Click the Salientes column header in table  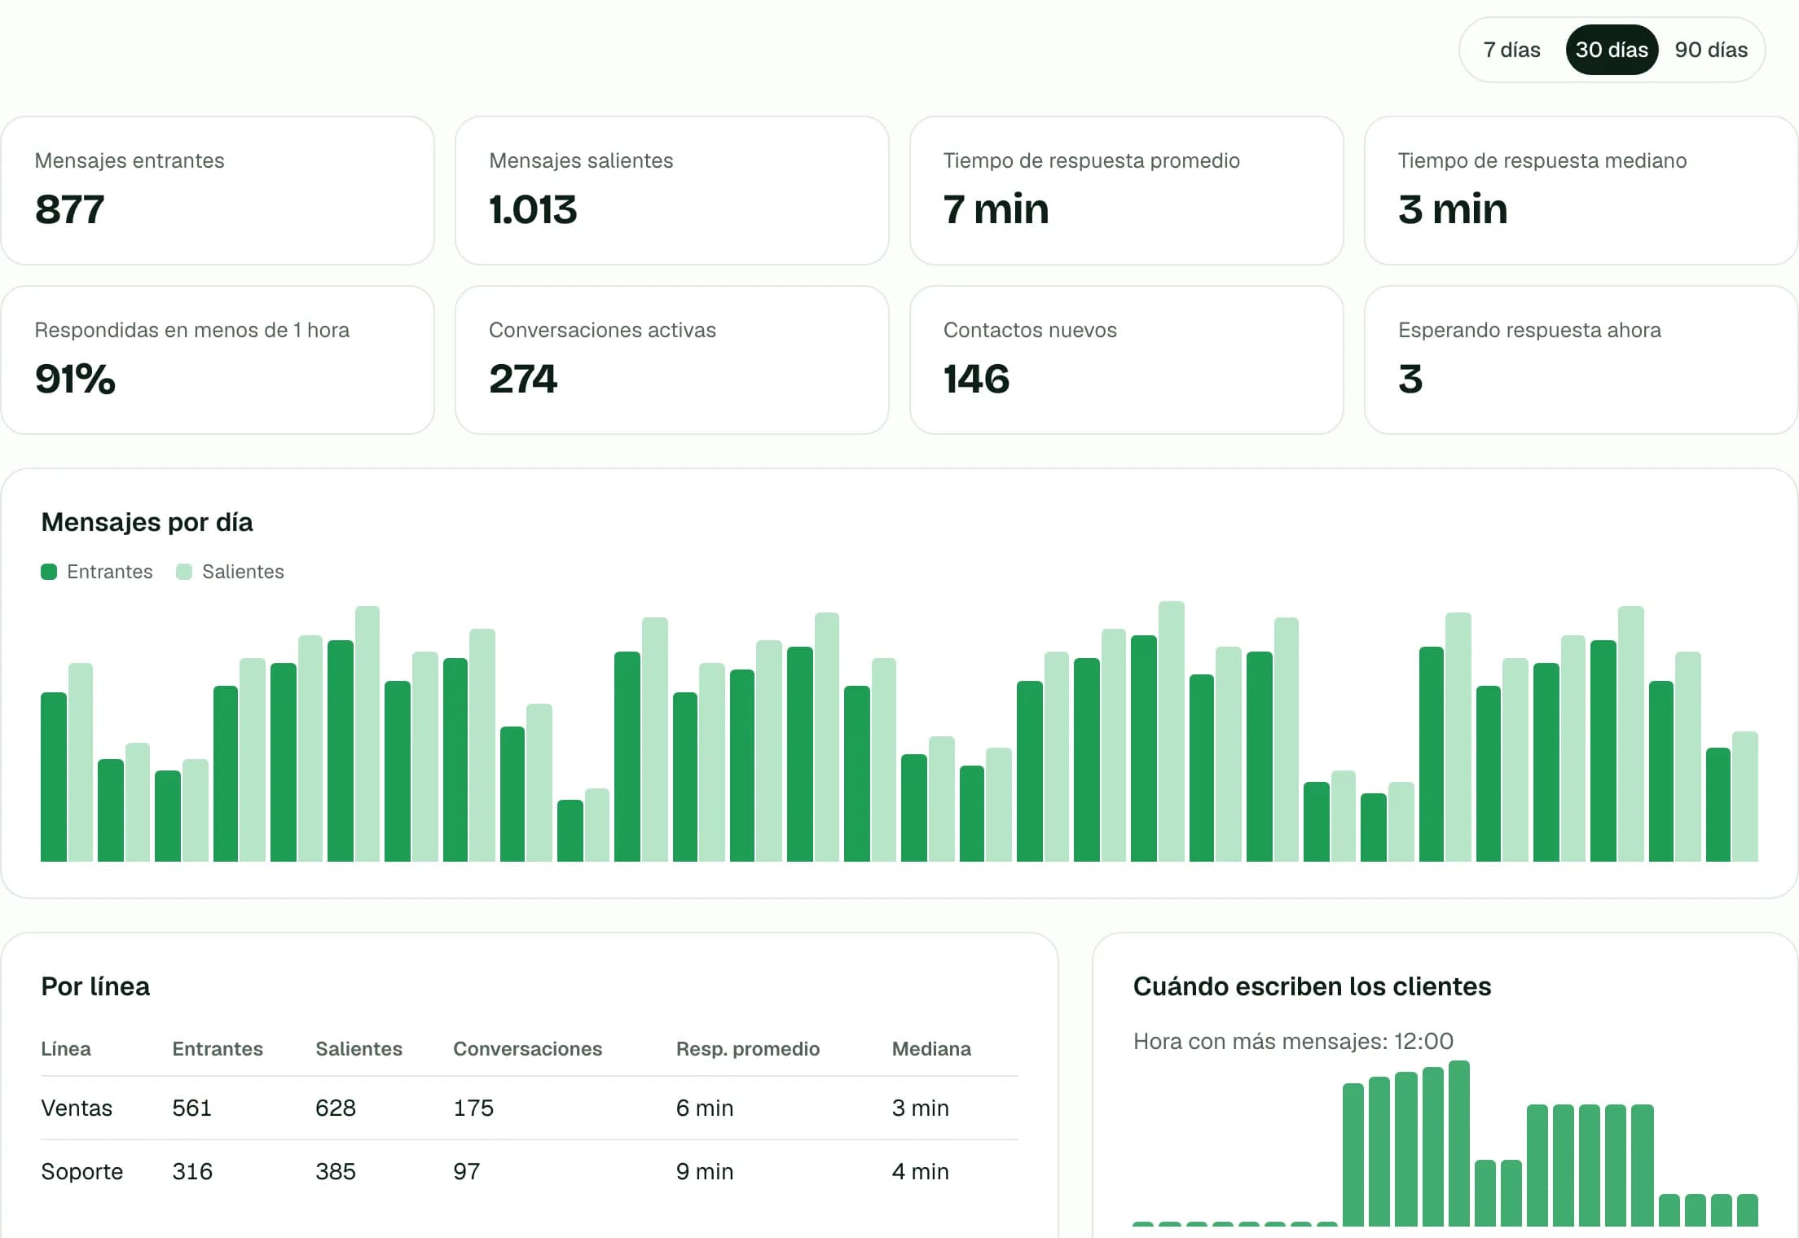point(359,1049)
